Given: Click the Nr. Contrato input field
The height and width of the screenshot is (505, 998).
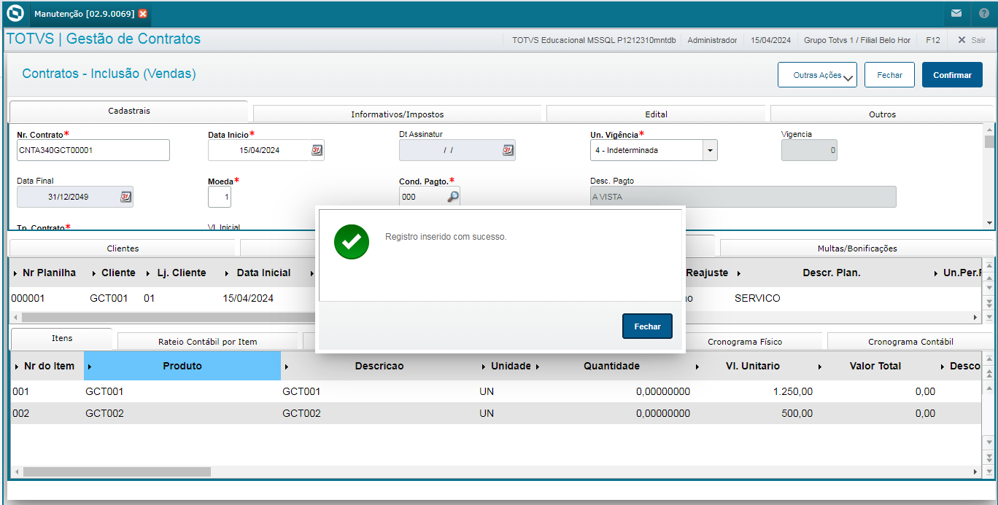Looking at the screenshot, I should pyautogui.click(x=93, y=150).
